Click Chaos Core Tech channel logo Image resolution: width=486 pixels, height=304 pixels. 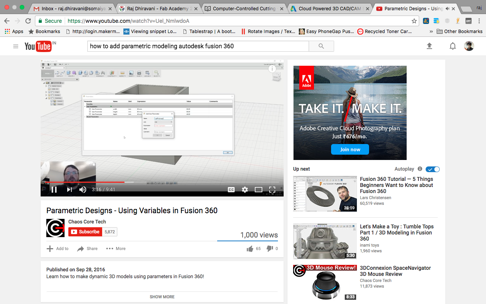tap(55, 228)
